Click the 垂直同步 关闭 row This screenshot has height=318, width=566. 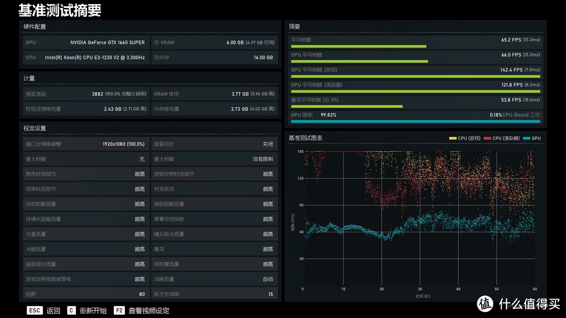tap(214, 144)
